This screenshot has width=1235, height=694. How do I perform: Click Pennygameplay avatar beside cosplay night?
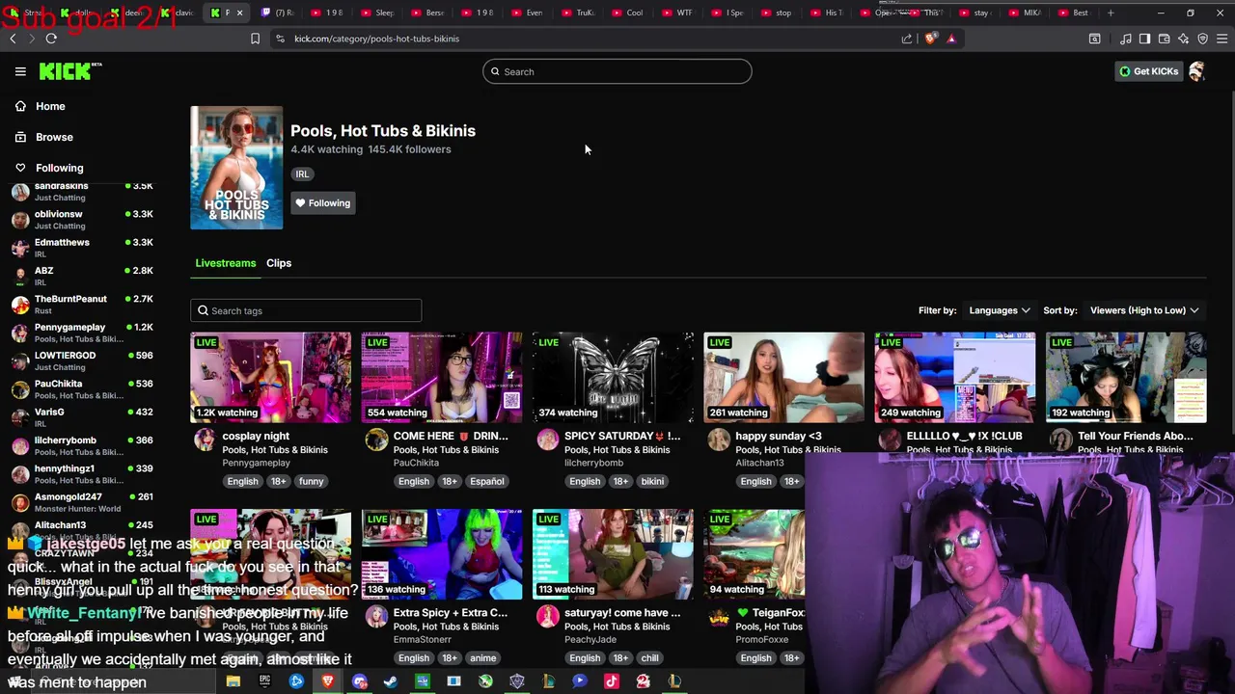coord(205,440)
